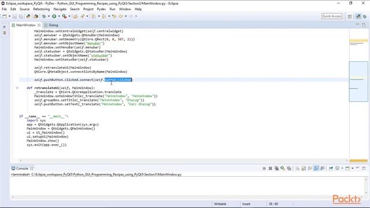Click the Forward navigation arrow icon
The image size is (370, 208).
tap(131, 16)
